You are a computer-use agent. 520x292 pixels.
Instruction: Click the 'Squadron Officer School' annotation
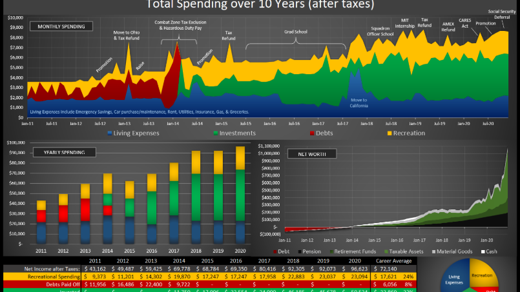tap(380, 31)
